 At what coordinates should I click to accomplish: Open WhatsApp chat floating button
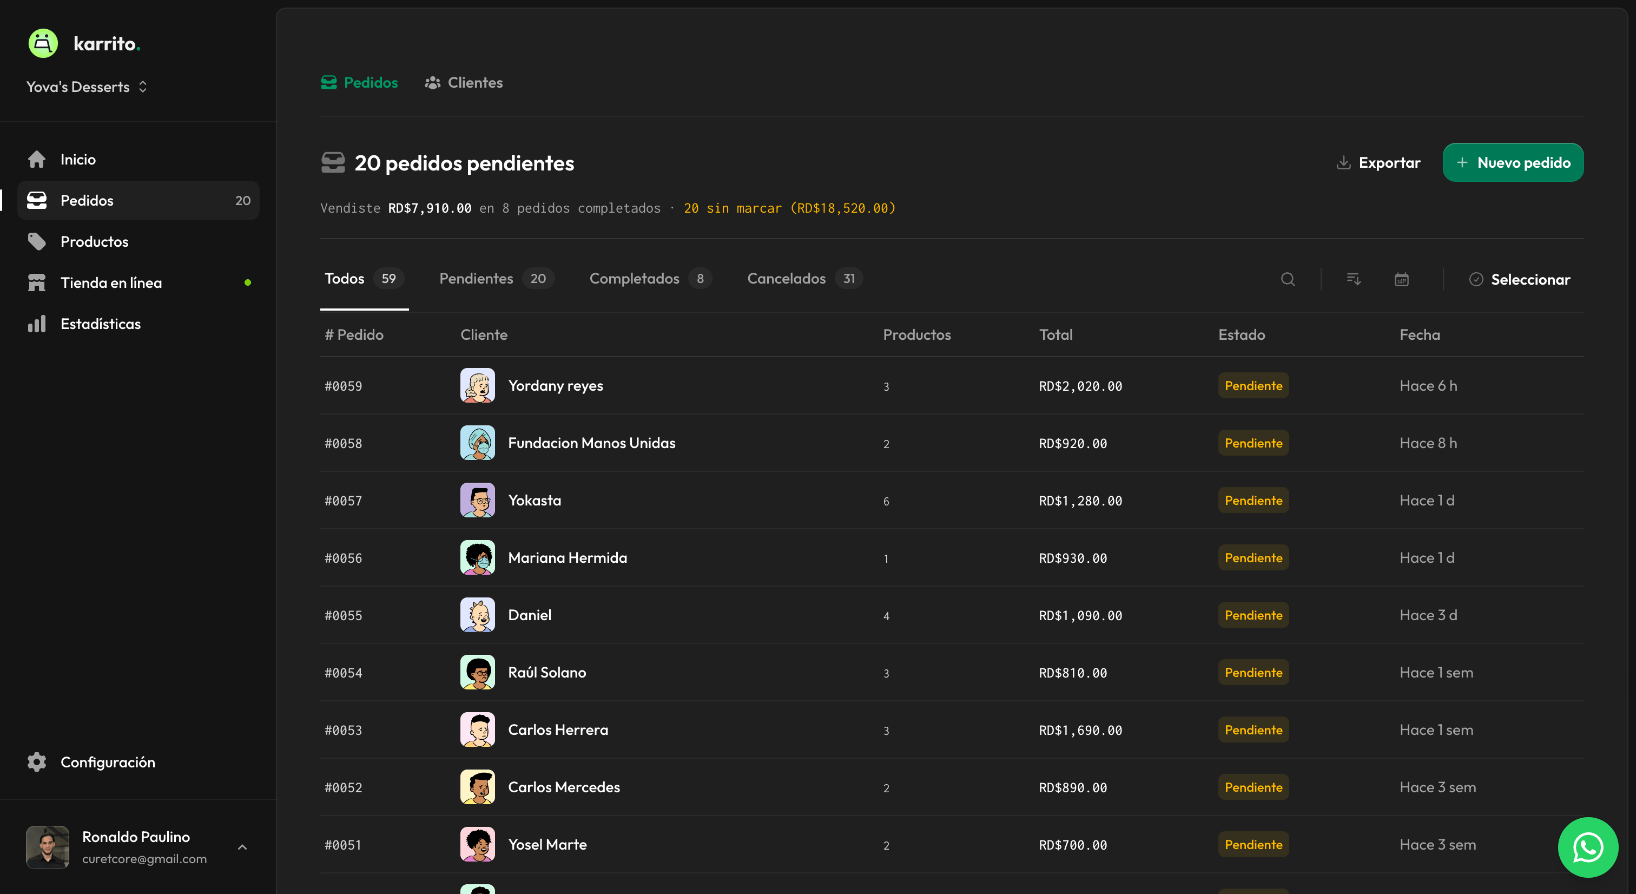coord(1587,847)
